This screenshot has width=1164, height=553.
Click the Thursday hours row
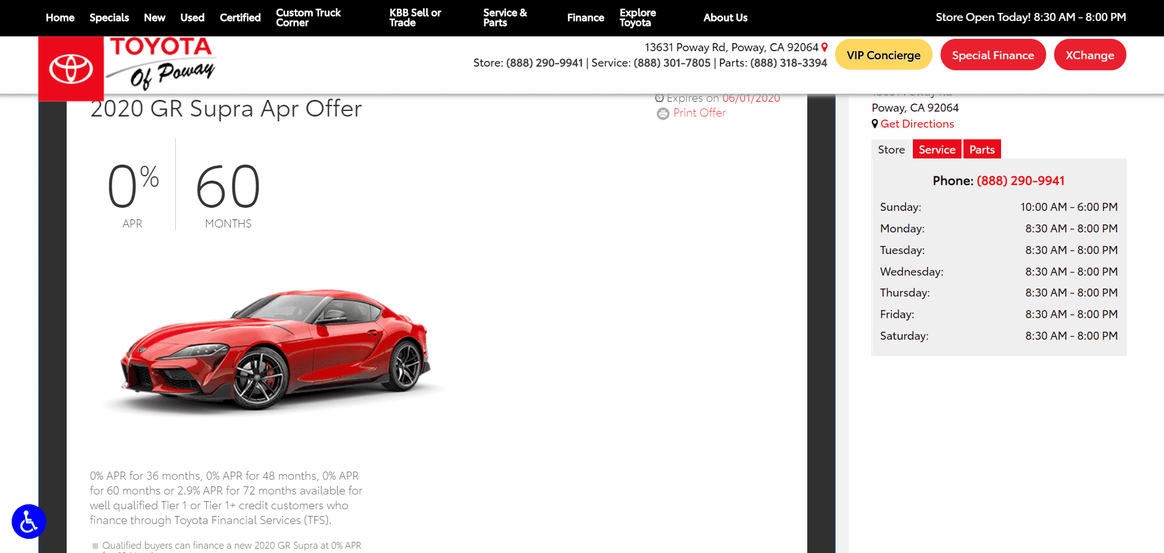tap(999, 293)
